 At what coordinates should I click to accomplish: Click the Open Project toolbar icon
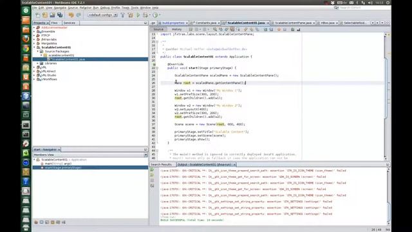(x=52, y=15)
